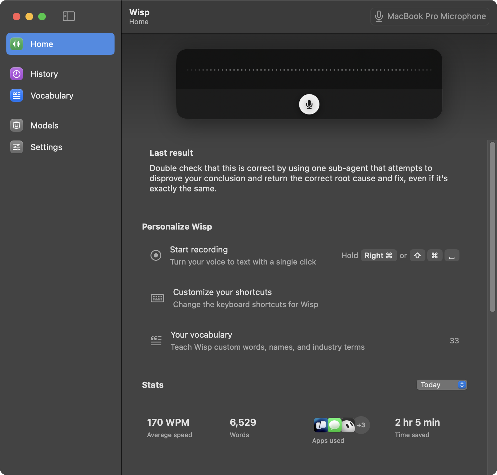Viewport: 497px width, 475px height.
Task: Click the vocabulary count 33
Action: click(454, 341)
